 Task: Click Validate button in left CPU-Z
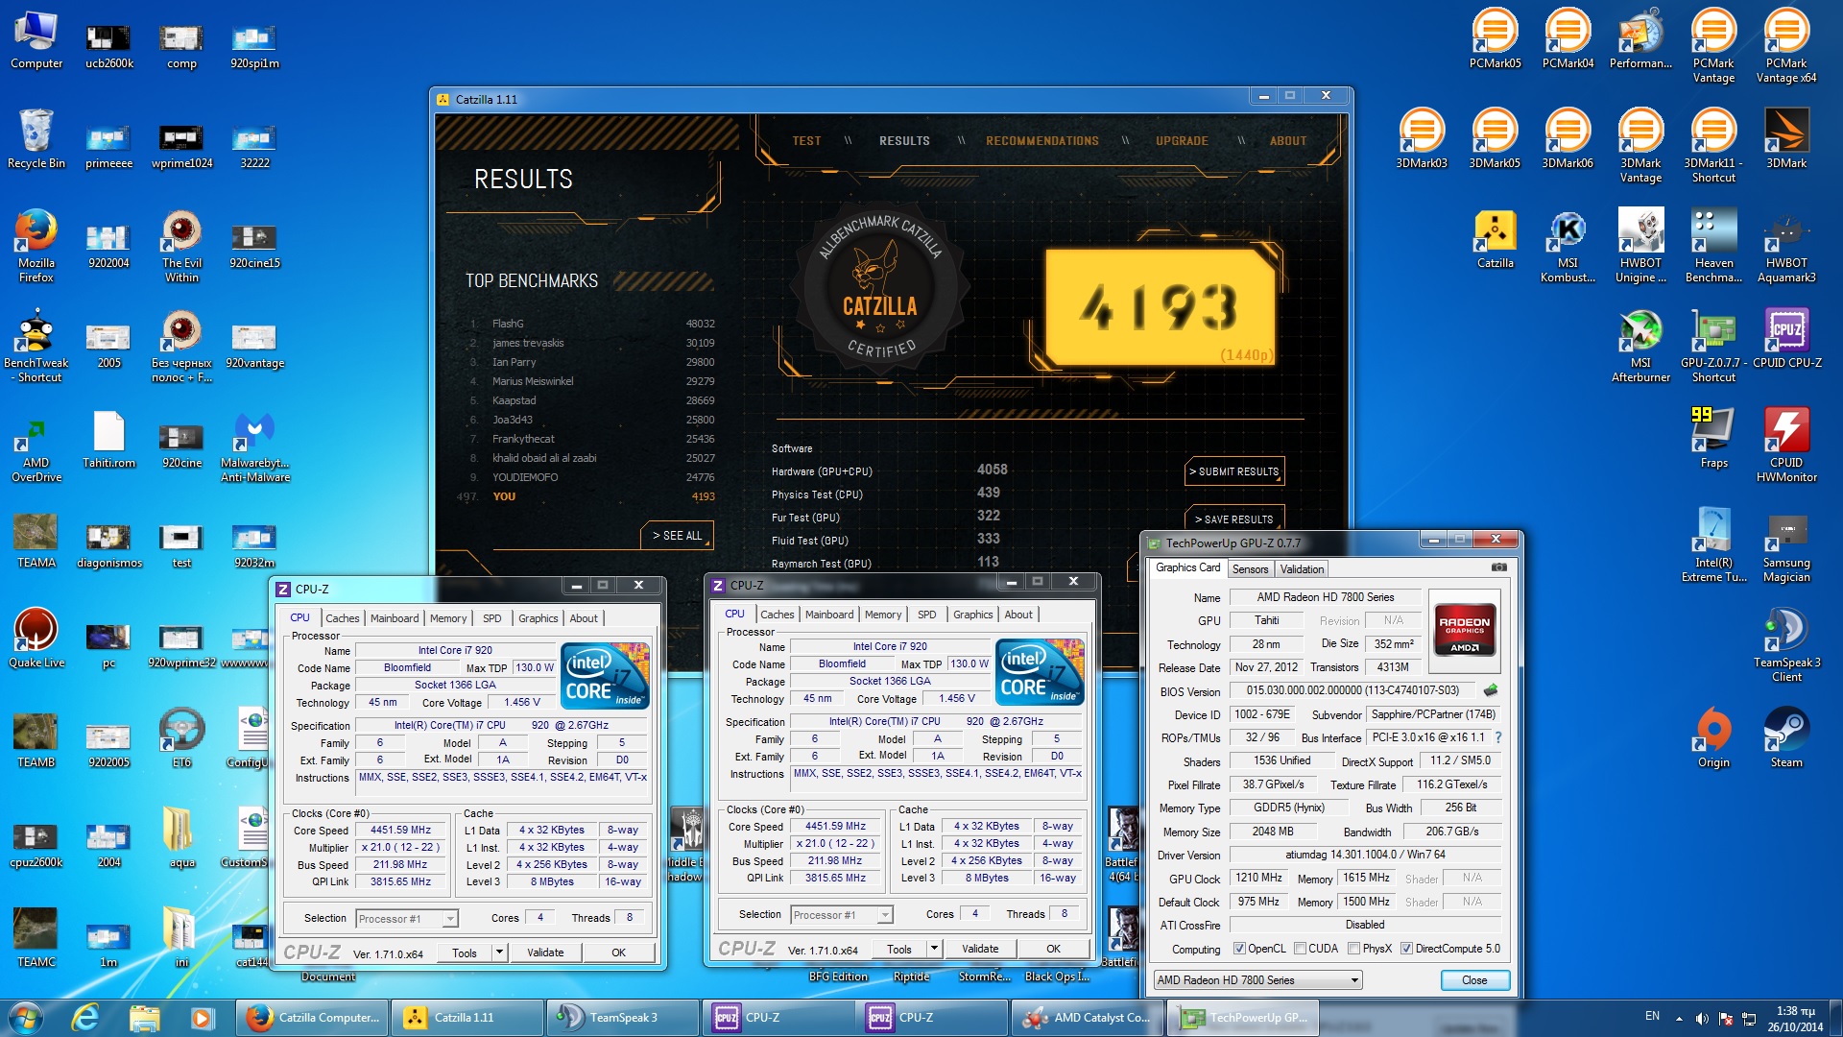545,953
